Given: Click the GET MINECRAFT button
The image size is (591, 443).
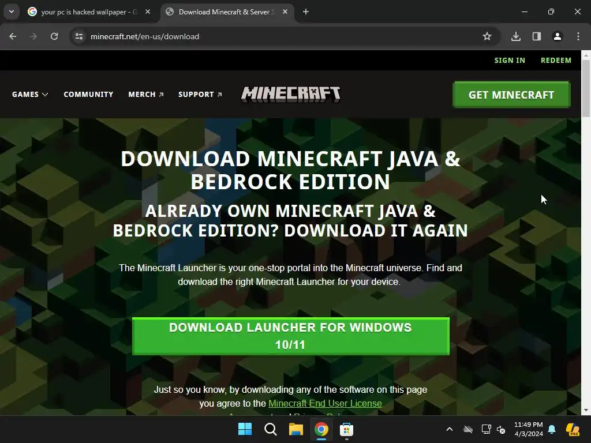Looking at the screenshot, I should pos(511,95).
